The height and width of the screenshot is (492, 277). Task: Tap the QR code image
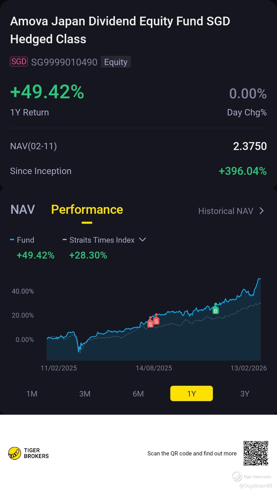click(255, 453)
